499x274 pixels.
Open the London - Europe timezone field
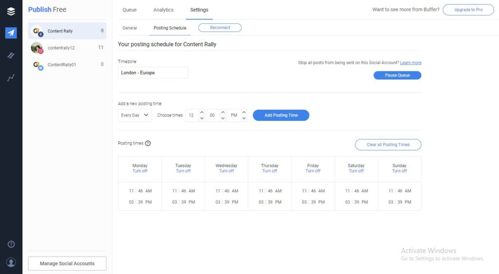point(153,72)
